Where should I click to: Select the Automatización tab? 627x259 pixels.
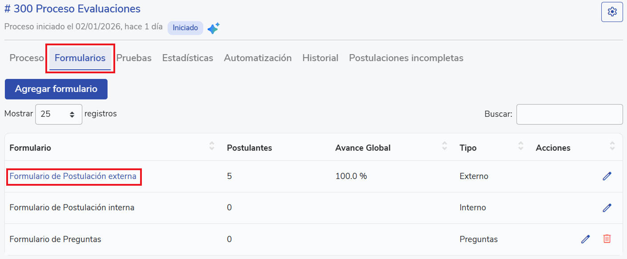tap(257, 58)
